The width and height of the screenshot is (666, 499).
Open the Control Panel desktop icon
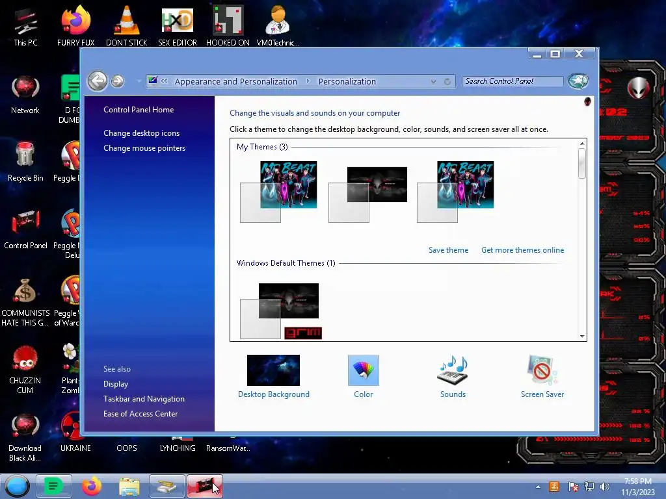click(25, 229)
